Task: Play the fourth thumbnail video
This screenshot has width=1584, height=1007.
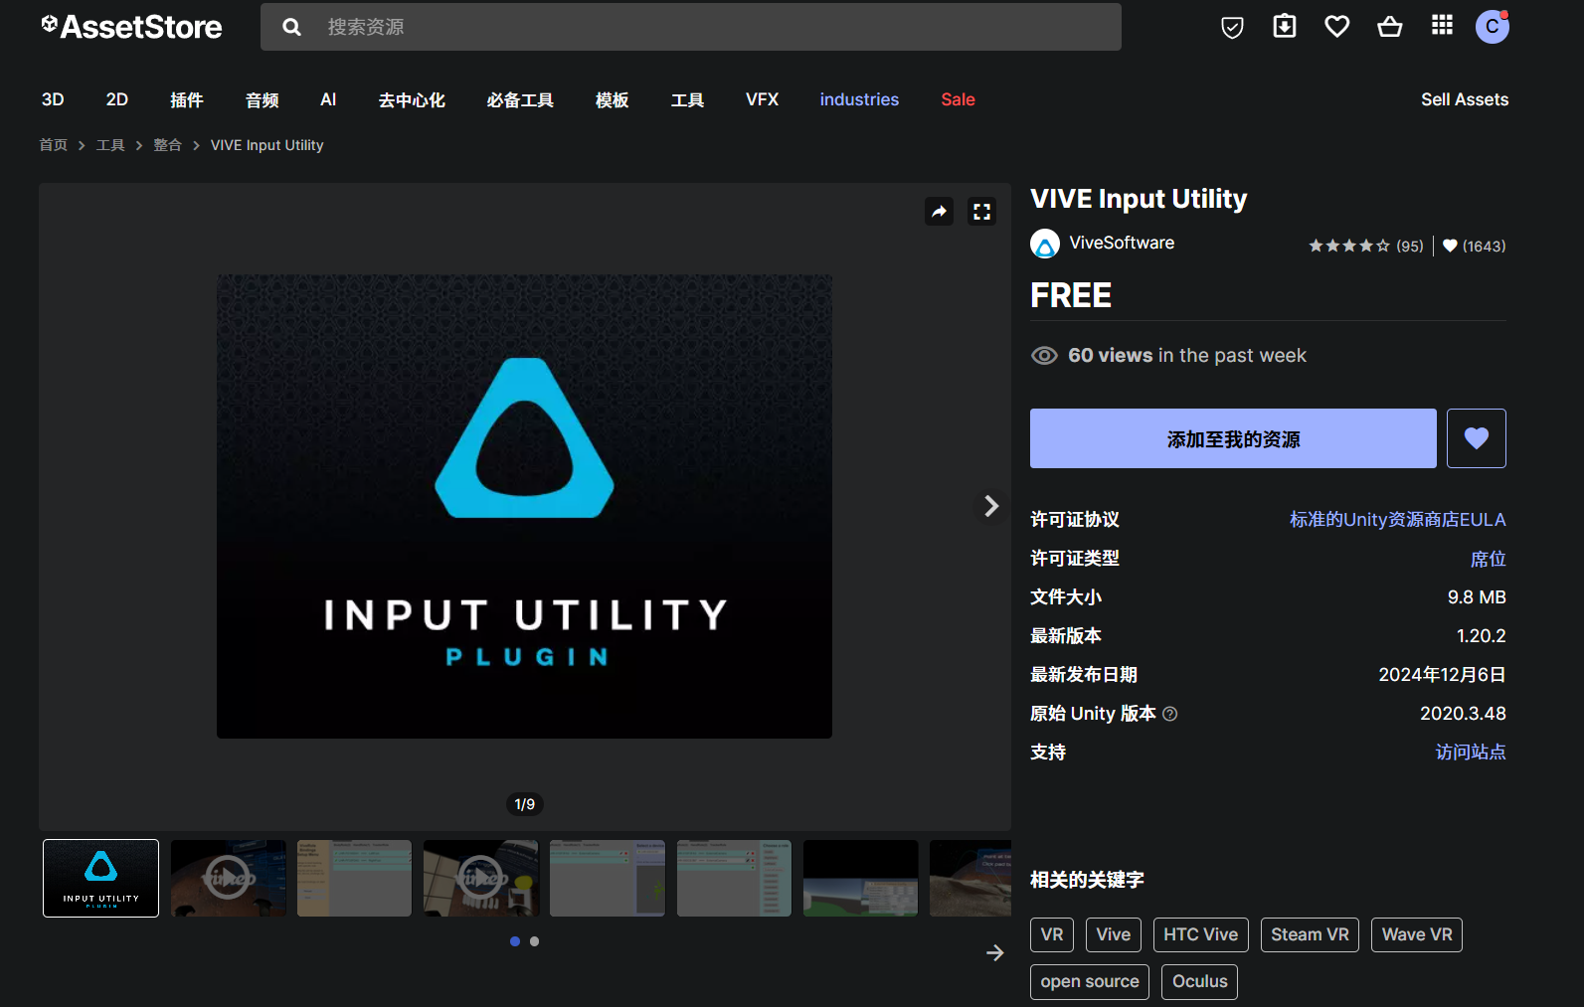Action: 480,878
